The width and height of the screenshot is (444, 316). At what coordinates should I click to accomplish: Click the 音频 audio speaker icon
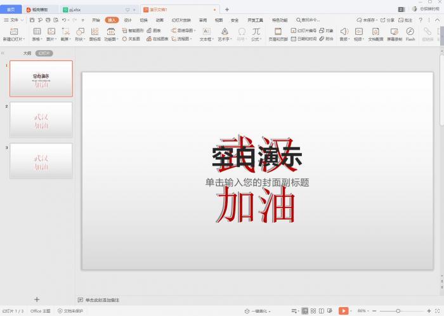pos(344,31)
